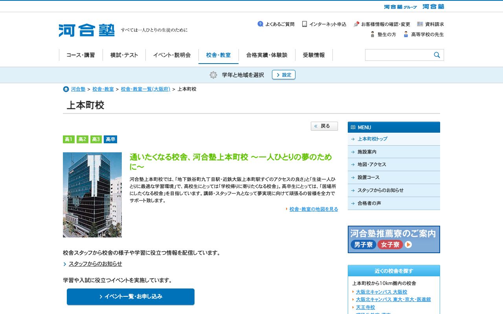Open the コース・講習 menu
Viewport: 503px width, 314px height.
pos(81,55)
